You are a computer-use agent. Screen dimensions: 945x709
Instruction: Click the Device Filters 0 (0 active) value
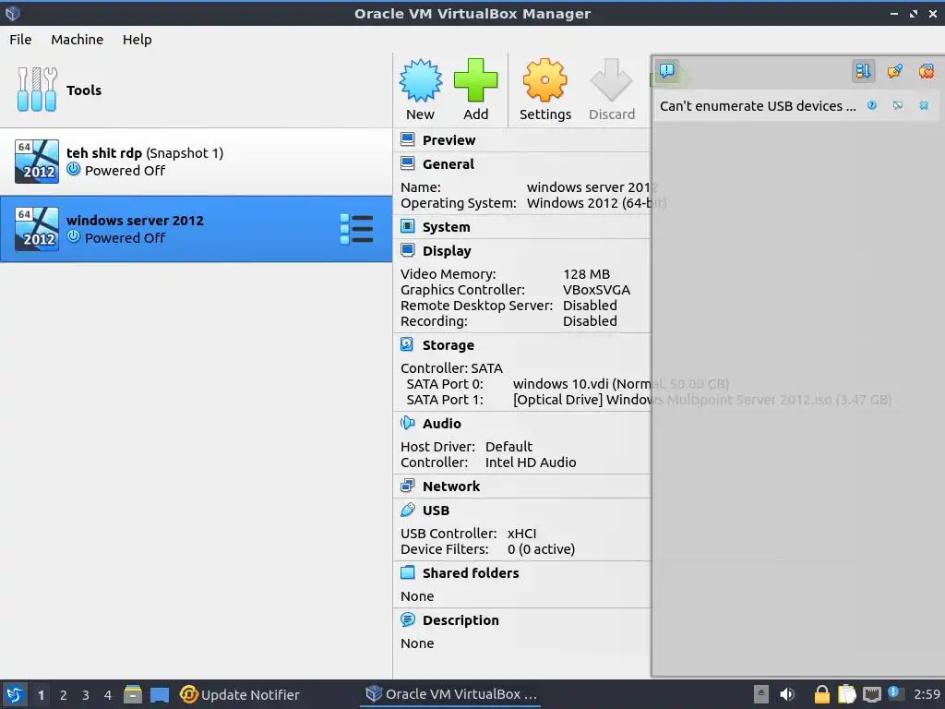tap(541, 549)
